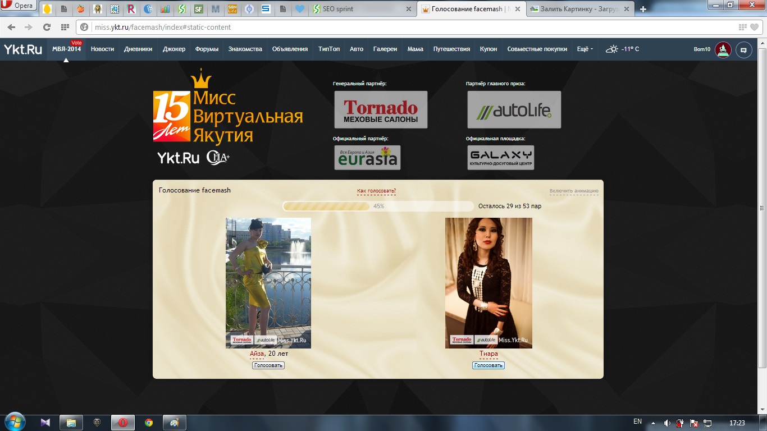Toggle the Включить анимацию option
This screenshot has width=767, height=431.
click(574, 191)
